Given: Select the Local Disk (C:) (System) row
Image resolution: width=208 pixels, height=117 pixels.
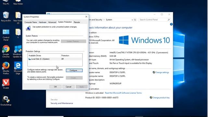Looking at the screenshot, I should click(x=55, y=59).
